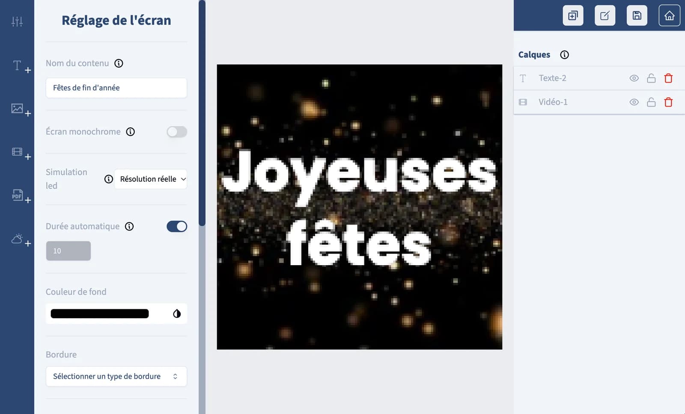The image size is (685, 414).
Task: Open the contrast icon beside background color
Action: (x=177, y=314)
